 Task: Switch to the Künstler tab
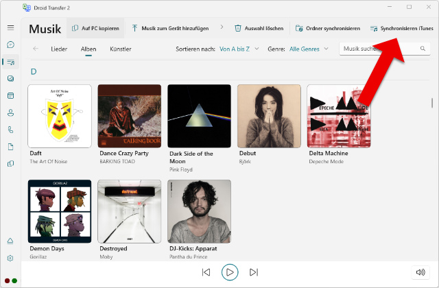tap(121, 49)
